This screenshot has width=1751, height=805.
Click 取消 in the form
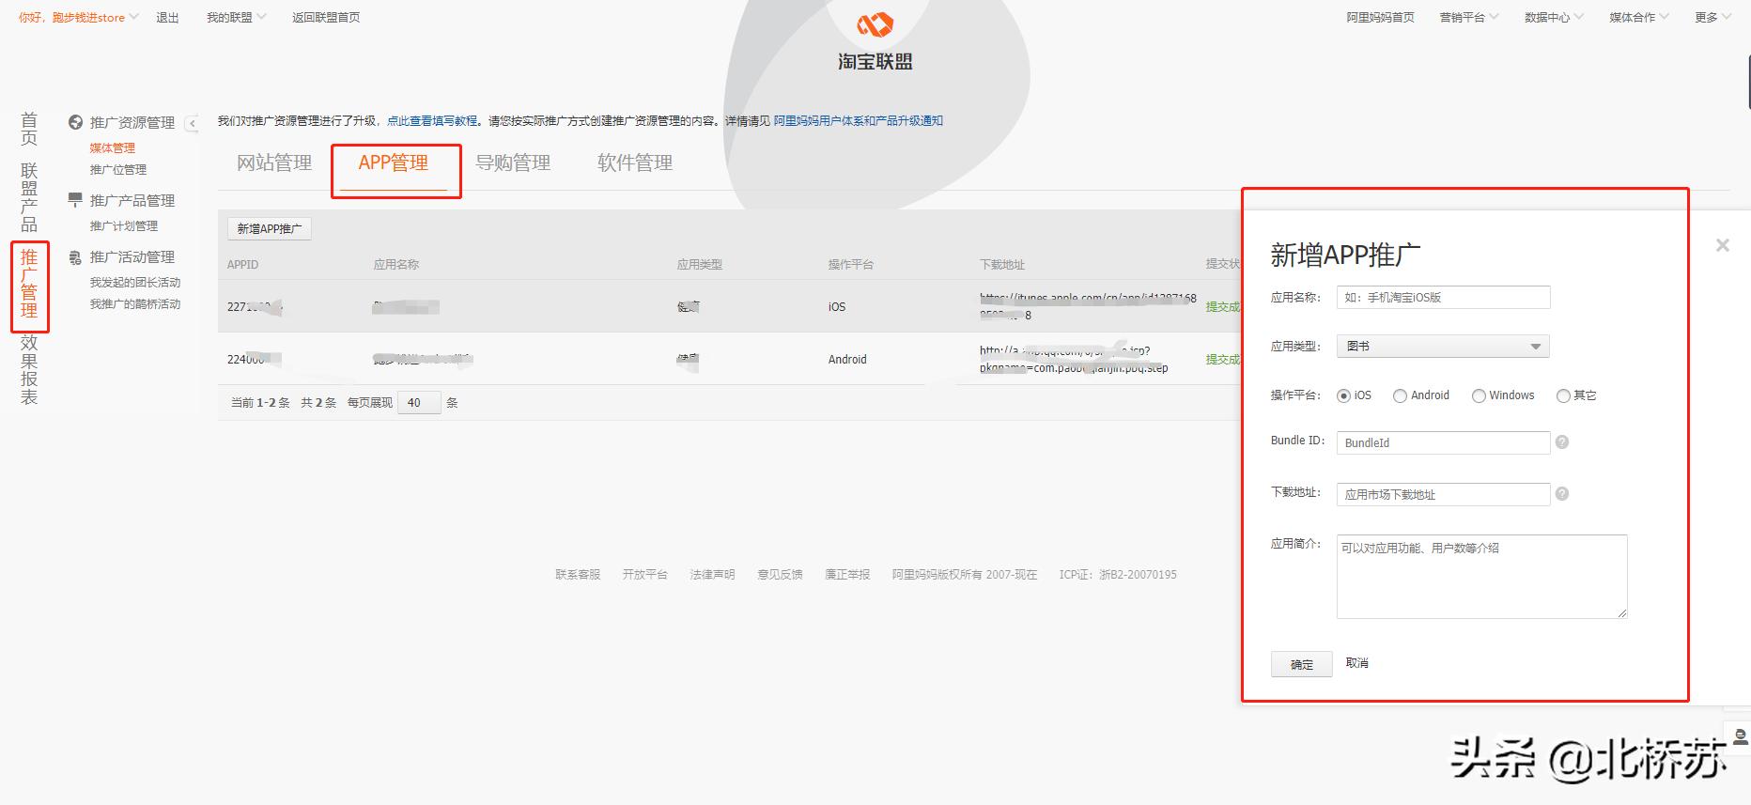click(x=1357, y=663)
